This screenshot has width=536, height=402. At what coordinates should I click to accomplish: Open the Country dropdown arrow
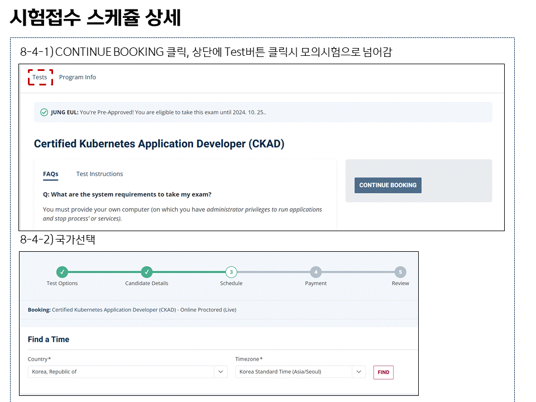pyautogui.click(x=221, y=372)
